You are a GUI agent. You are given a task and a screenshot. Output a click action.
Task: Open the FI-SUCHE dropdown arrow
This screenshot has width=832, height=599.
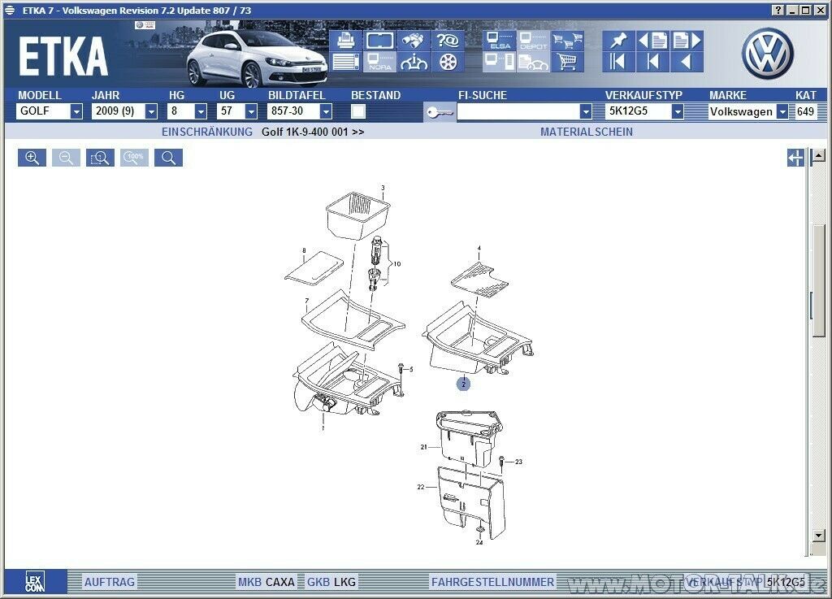tap(586, 111)
